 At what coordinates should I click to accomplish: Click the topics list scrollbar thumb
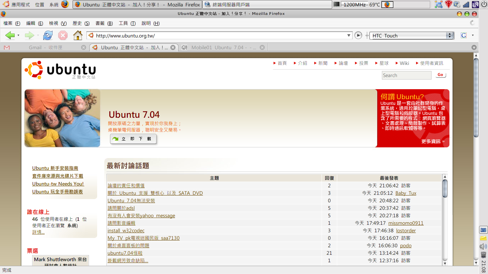pos(445,188)
